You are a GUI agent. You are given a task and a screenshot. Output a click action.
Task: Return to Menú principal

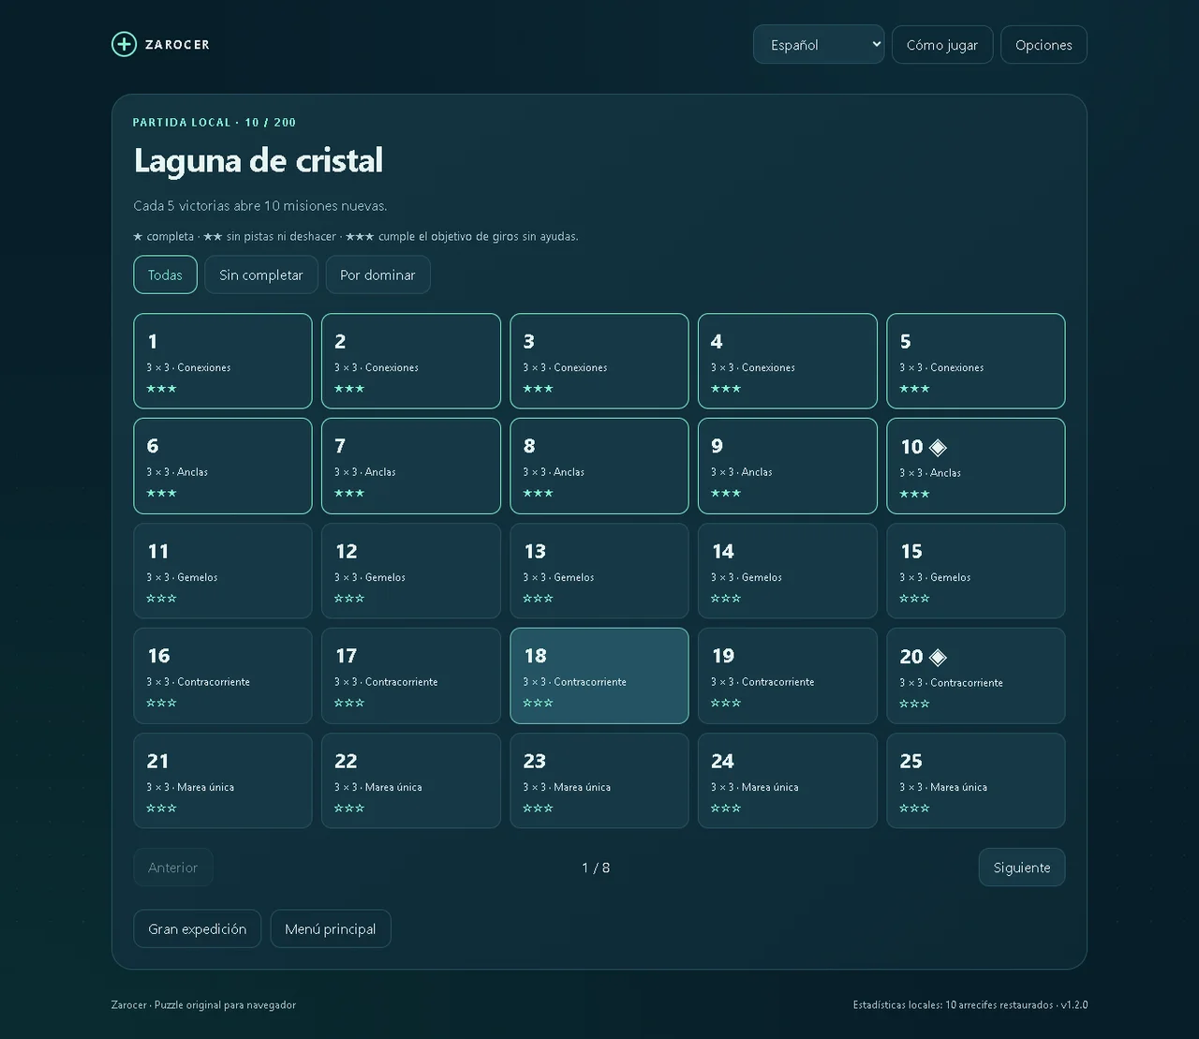(x=331, y=928)
